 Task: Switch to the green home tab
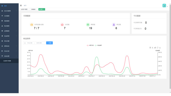coord(42,9)
